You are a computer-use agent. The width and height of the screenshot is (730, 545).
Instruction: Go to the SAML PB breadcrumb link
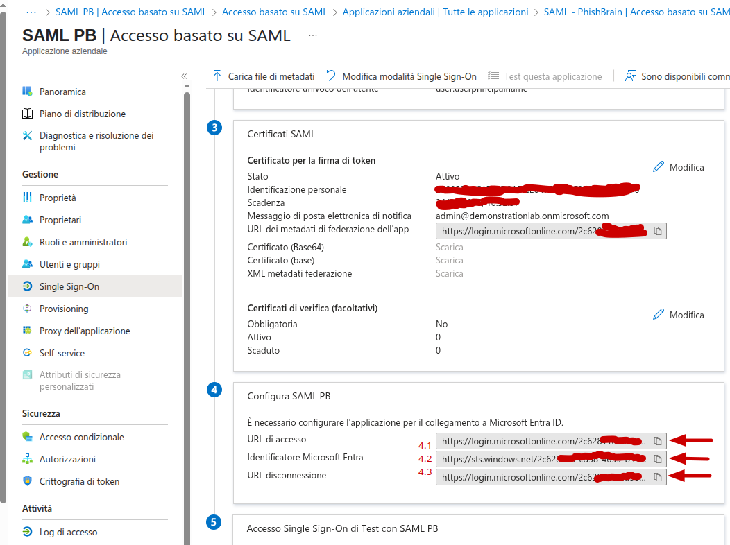[131, 12]
